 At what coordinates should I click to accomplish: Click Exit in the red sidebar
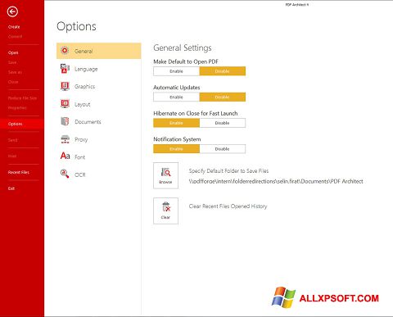pos(11,188)
